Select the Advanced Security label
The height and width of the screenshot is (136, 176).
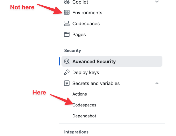(94, 61)
